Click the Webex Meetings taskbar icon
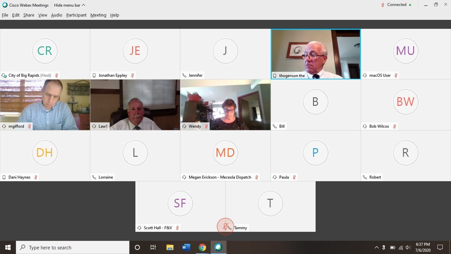The image size is (451, 254). point(218,247)
